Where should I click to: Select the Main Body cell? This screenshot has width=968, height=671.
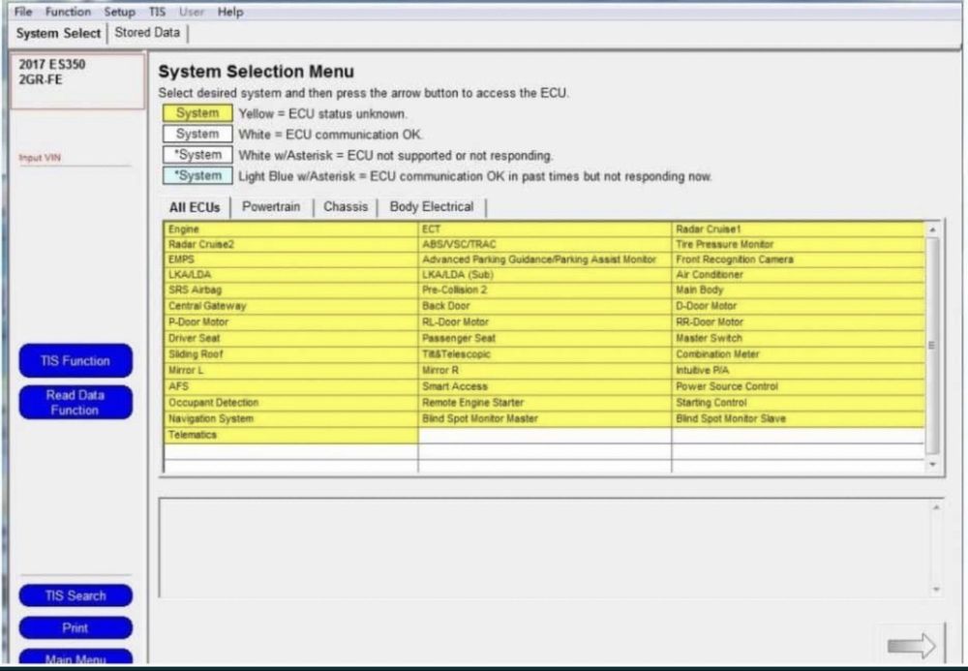[799, 290]
